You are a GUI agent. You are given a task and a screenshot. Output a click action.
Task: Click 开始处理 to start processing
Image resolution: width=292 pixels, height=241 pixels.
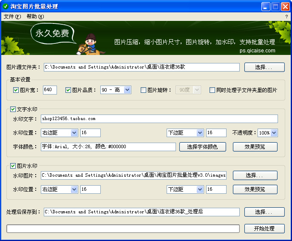tap(264, 229)
